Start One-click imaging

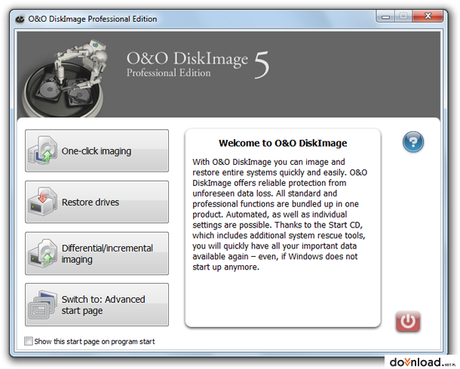click(x=97, y=151)
